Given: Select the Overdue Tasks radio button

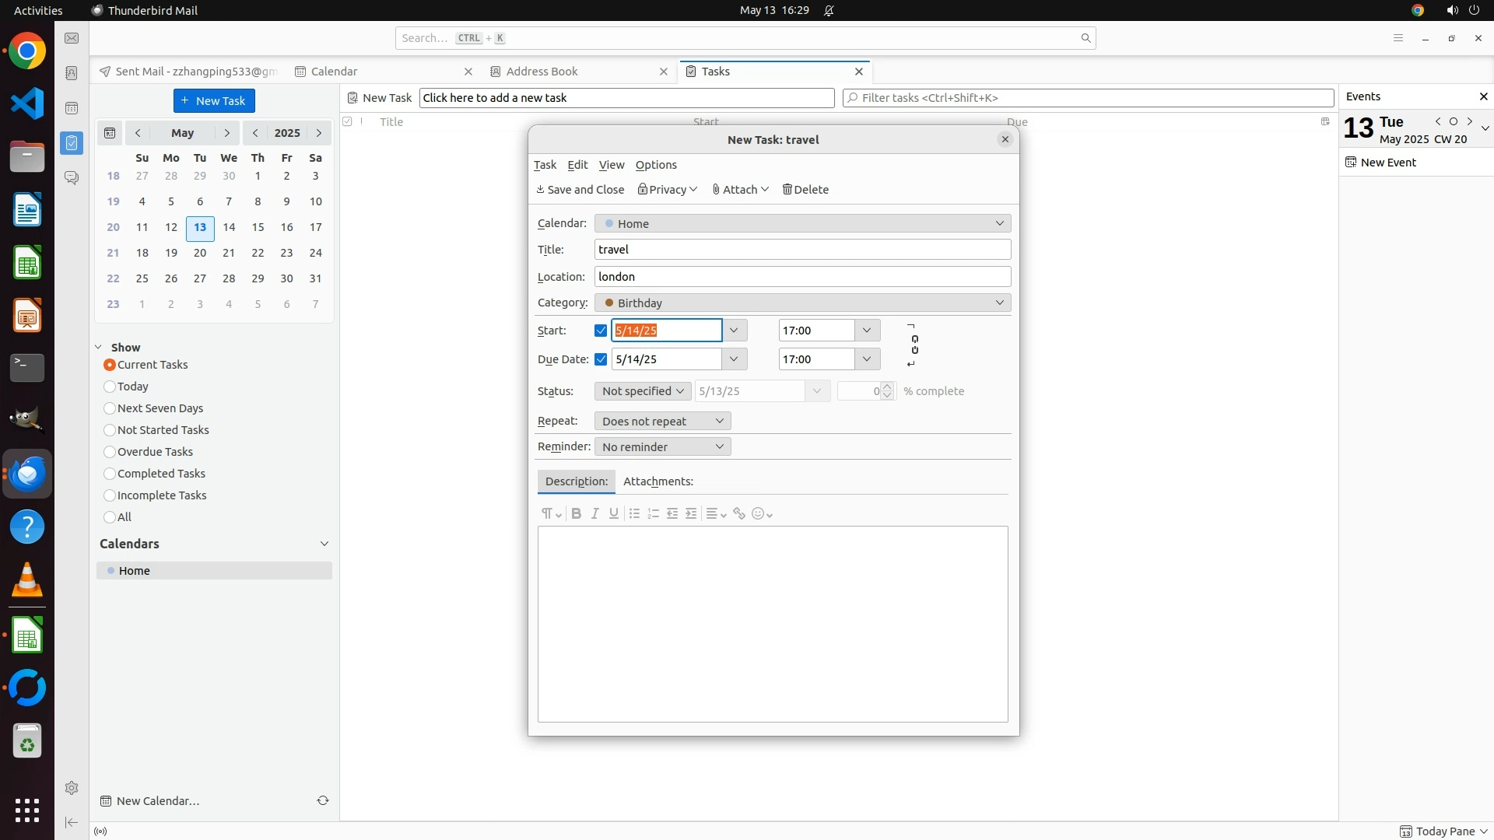Looking at the screenshot, I should pyautogui.click(x=110, y=452).
